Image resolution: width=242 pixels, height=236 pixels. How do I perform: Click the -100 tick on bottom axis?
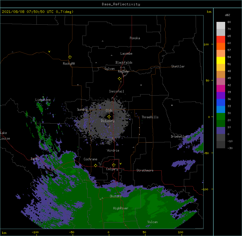tap(35, 232)
